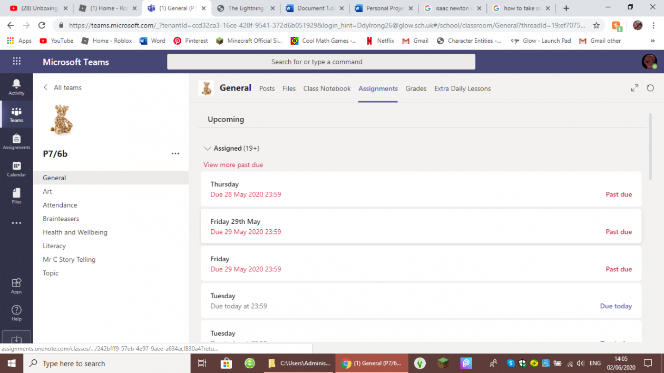Switch to the Document 1 Word browser tab
The width and height of the screenshot is (664, 373).
click(315, 8)
